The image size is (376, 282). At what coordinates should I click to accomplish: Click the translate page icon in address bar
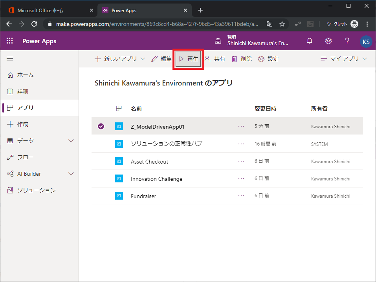pos(269,24)
